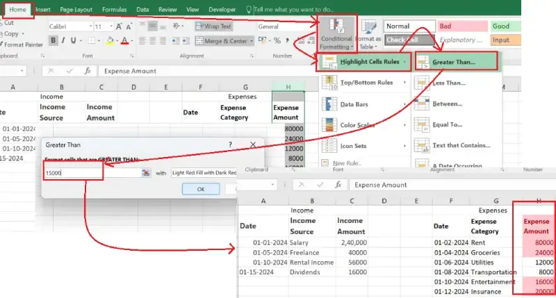Open Highlight Cells Rules submenu
Viewport: 556px width, 298px height.
[364, 62]
